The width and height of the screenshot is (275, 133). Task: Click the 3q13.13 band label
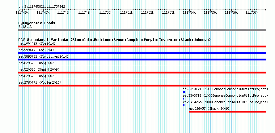click(x=25, y=27)
